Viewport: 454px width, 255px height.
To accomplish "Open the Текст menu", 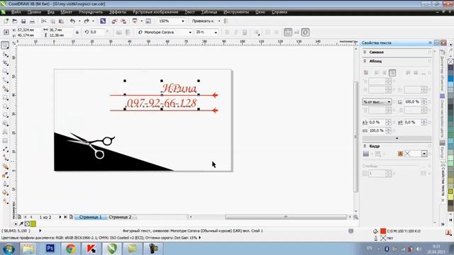I will 189,12.
